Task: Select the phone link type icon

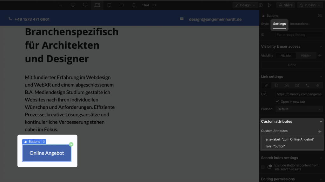Action: [x=307, y=85]
